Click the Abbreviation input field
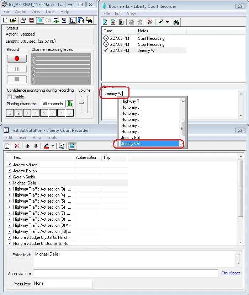Image resolution: width=249 pixels, height=295 pixels. click(x=126, y=273)
